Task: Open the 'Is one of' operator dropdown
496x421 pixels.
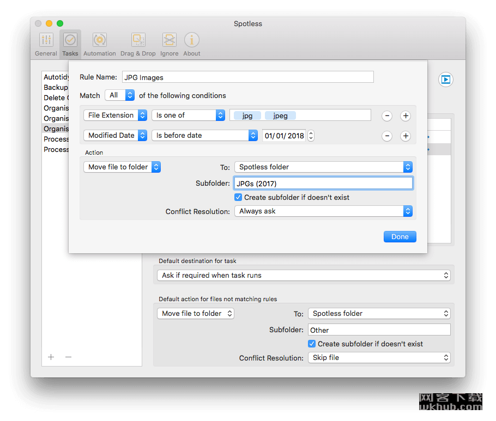Action: tap(188, 115)
